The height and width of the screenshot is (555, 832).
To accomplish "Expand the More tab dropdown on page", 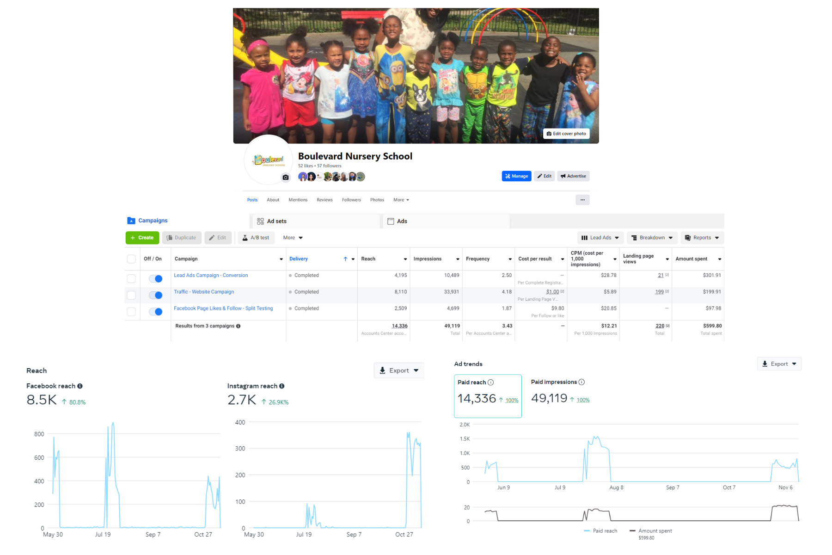I will pos(401,200).
